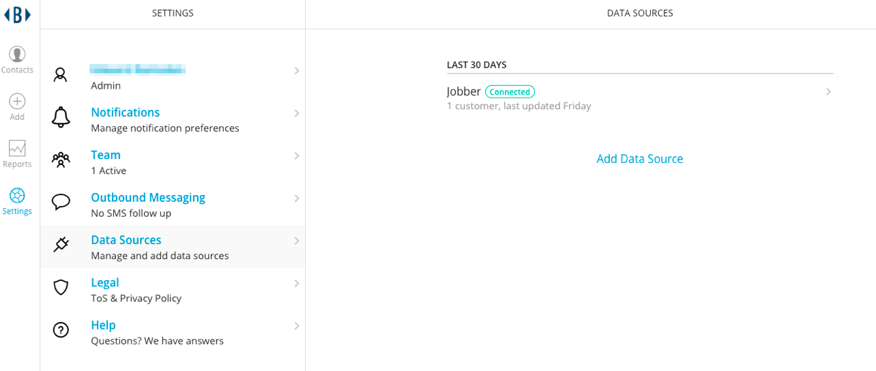Expand the Admin profile row chevron
Image resolution: width=876 pixels, height=371 pixels.
coord(297,70)
